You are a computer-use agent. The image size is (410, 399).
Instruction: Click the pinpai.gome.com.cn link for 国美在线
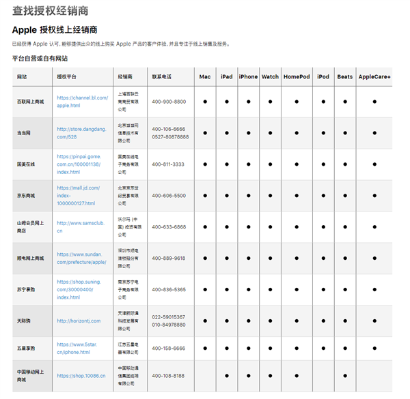(80, 164)
